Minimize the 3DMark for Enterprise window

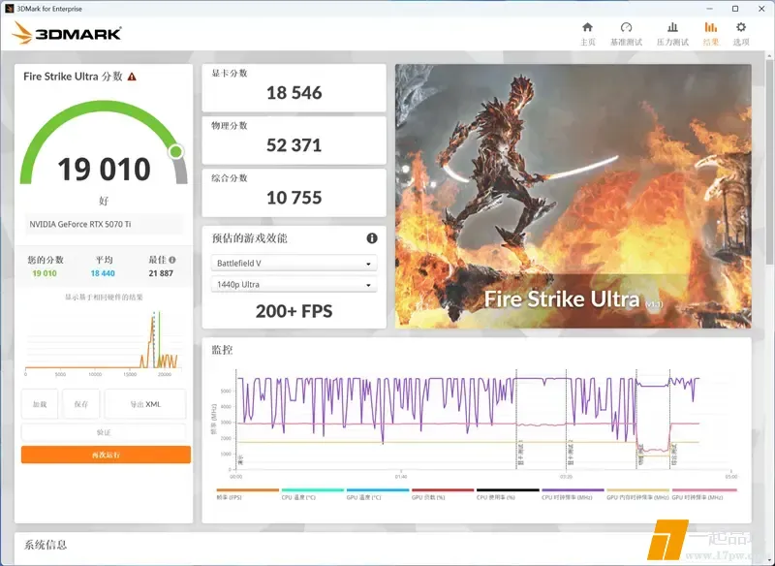point(708,9)
